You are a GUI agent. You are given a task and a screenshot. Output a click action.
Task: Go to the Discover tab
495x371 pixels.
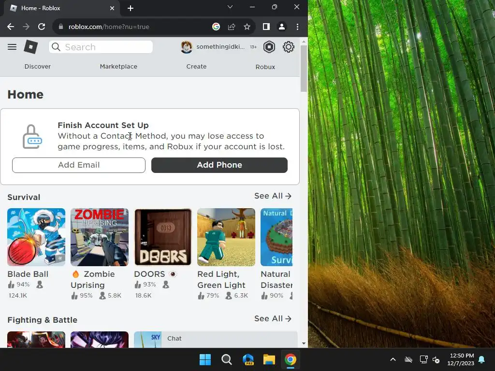click(x=38, y=67)
